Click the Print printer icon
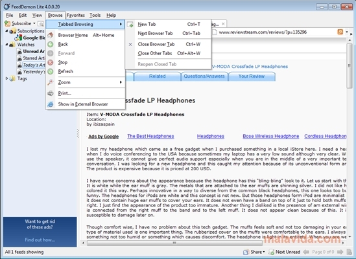Viewport: 356px width, 259px height. [x=51, y=93]
